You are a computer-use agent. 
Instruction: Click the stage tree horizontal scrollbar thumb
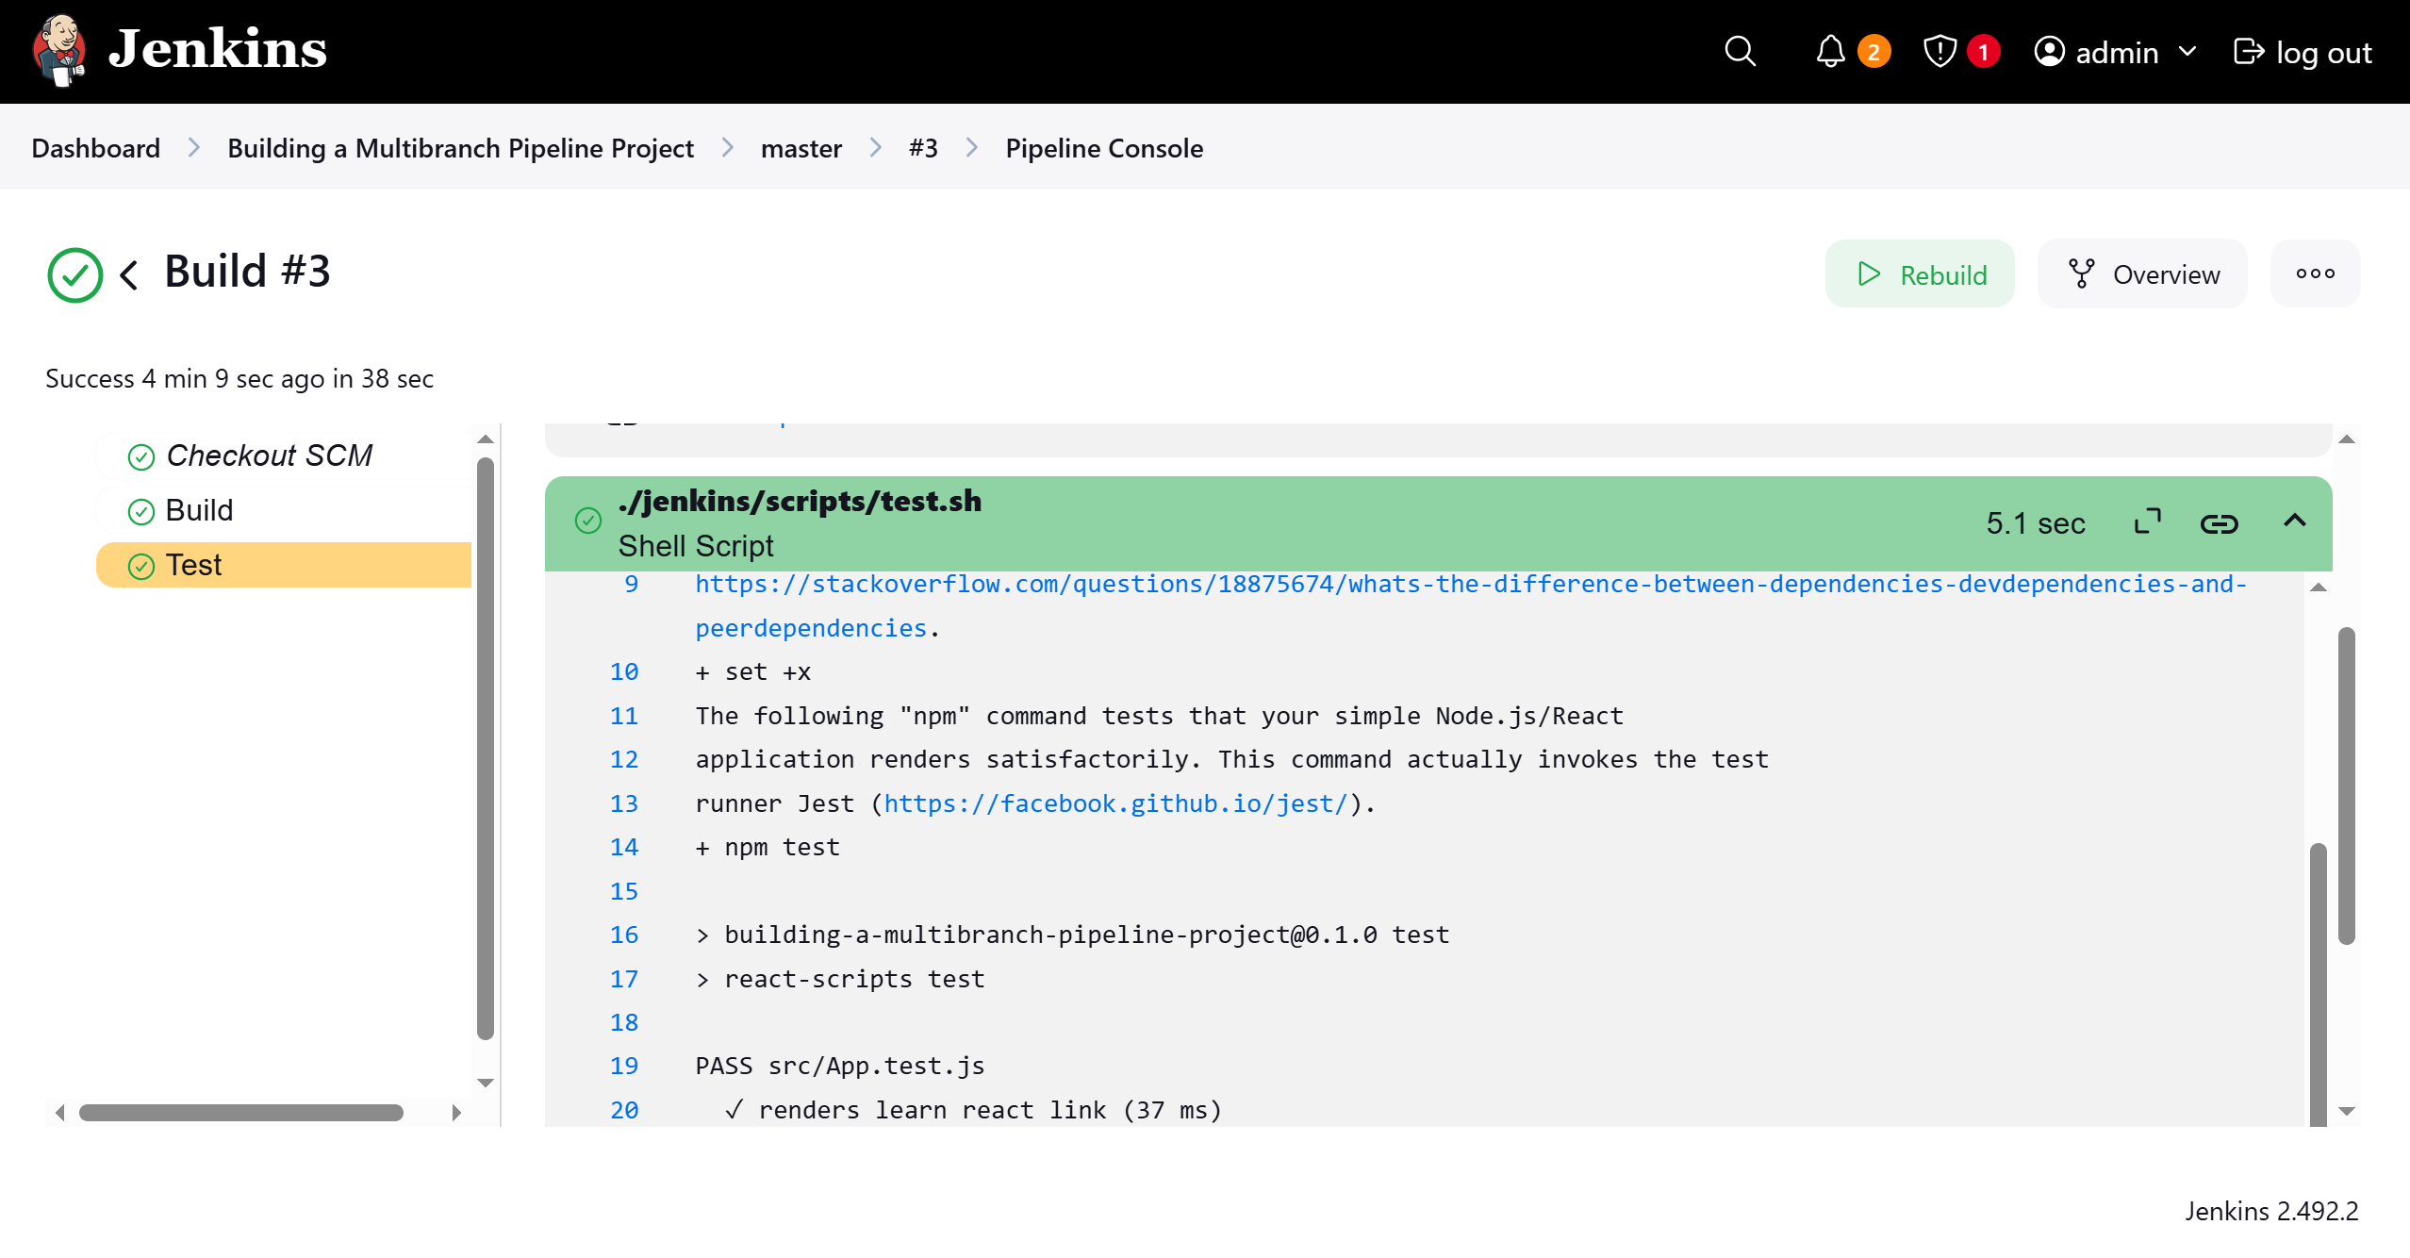click(241, 1113)
